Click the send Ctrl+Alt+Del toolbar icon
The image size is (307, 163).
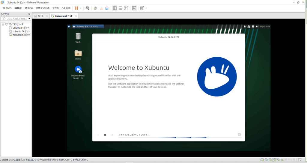[87, 8]
